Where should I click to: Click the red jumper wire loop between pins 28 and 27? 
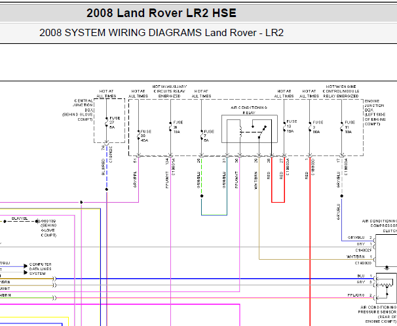tap(278, 180)
